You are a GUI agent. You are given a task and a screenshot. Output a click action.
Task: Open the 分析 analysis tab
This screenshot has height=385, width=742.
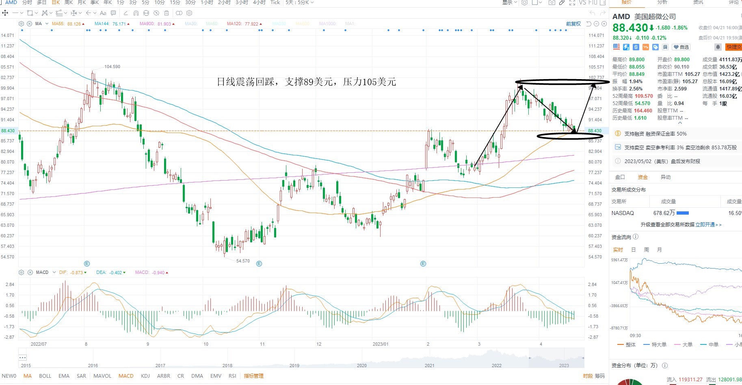coord(662,2)
